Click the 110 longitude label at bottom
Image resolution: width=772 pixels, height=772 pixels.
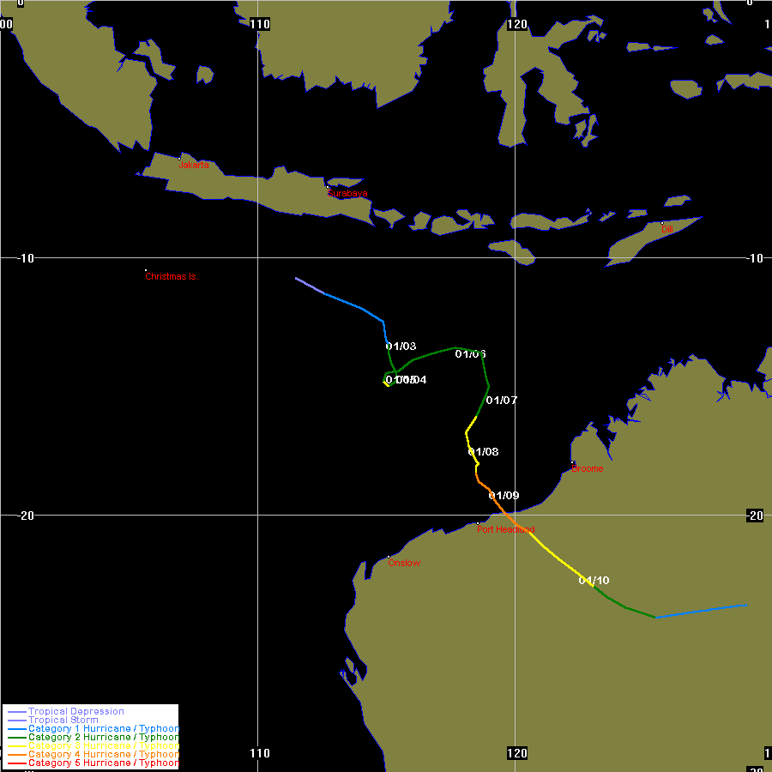(258, 753)
